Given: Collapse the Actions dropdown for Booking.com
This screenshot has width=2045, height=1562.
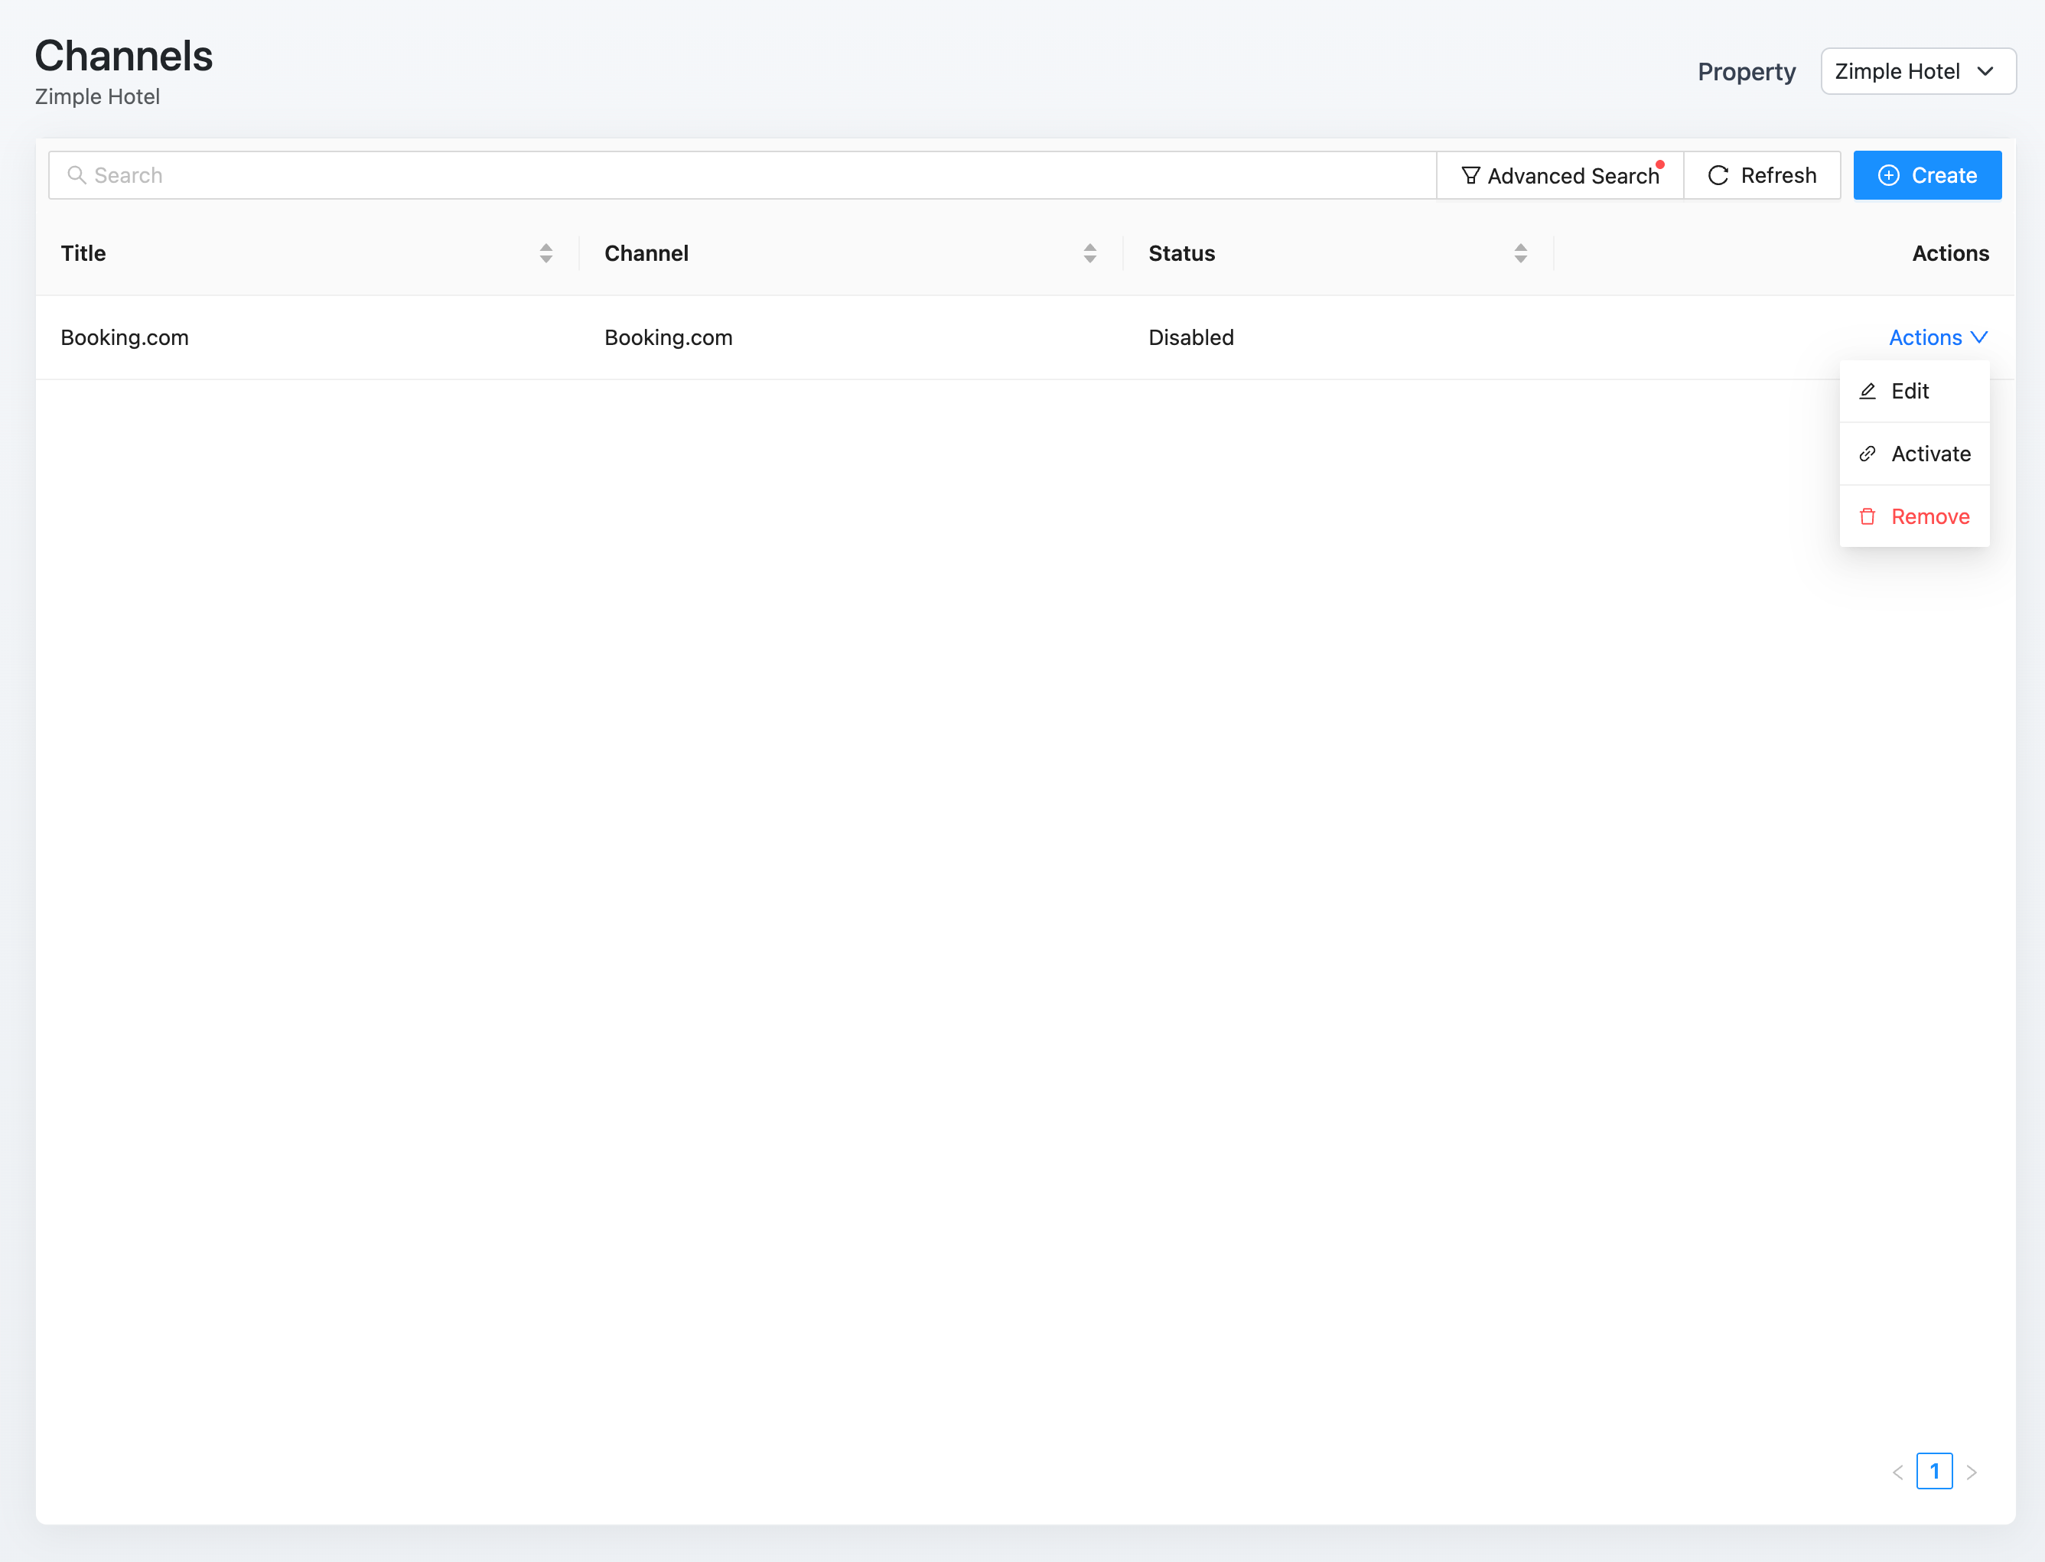Looking at the screenshot, I should click(1937, 337).
